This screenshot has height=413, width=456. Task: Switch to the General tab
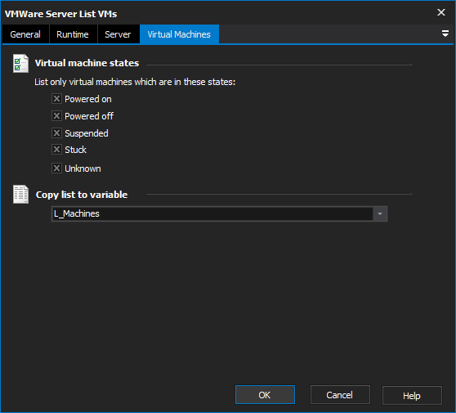tap(25, 34)
